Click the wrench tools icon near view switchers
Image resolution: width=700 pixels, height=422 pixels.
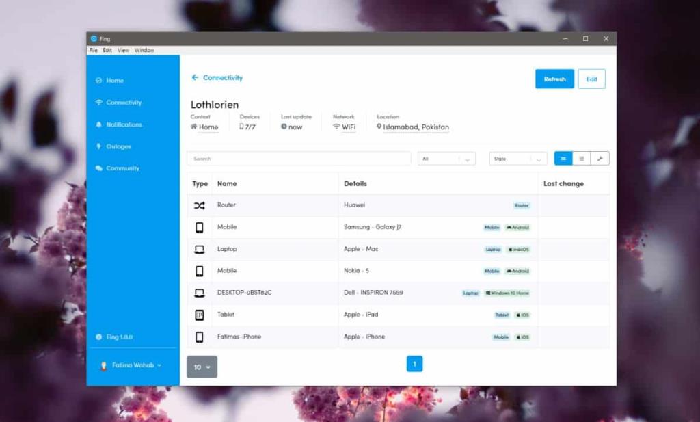tap(600, 158)
